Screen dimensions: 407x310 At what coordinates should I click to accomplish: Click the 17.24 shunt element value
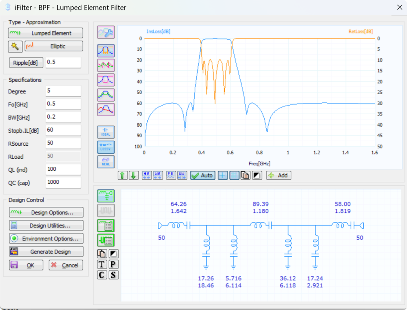(315, 278)
